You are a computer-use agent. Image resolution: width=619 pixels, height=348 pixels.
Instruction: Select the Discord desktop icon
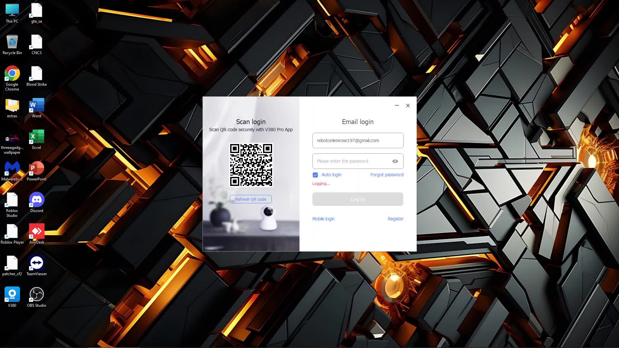pyautogui.click(x=36, y=200)
